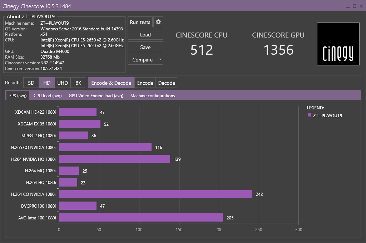Click the 205 value label on chart
Image resolution: width=366 pixels, height=243 pixels.
click(230, 218)
